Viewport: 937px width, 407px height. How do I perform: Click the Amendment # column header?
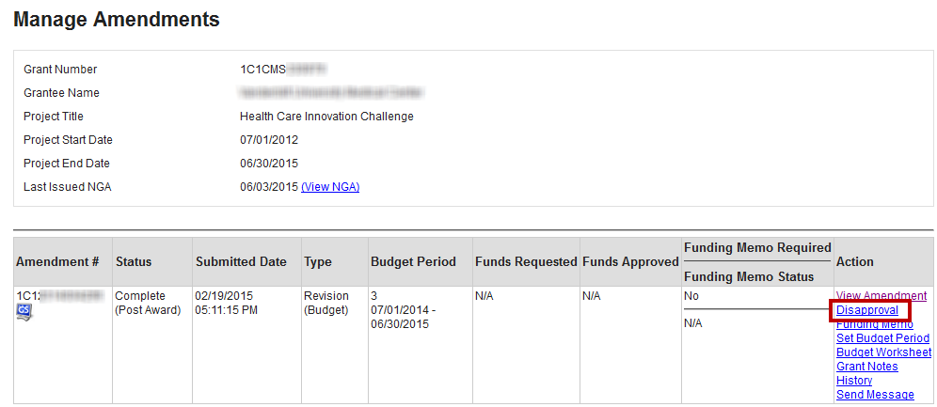(x=57, y=261)
